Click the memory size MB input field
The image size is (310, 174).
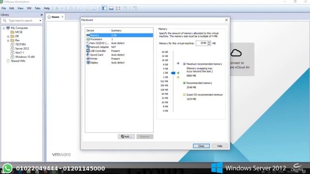201,43
